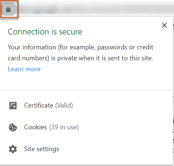
Task: Click the Connection is secure heading
Action: click(x=45, y=32)
